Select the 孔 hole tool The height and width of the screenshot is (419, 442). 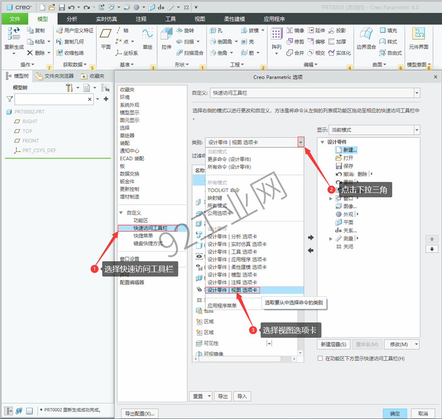pyautogui.click(x=217, y=30)
